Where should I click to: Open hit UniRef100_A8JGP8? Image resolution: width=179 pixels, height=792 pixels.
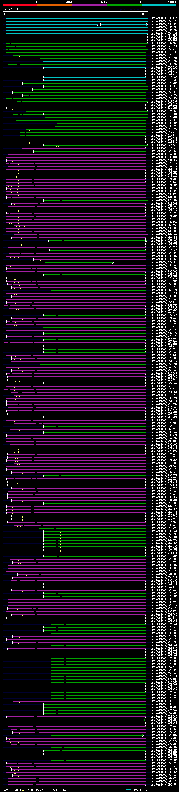pyautogui.click(x=164, y=24)
